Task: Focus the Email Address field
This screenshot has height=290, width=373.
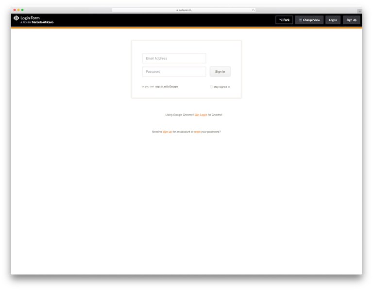Action: [x=174, y=58]
